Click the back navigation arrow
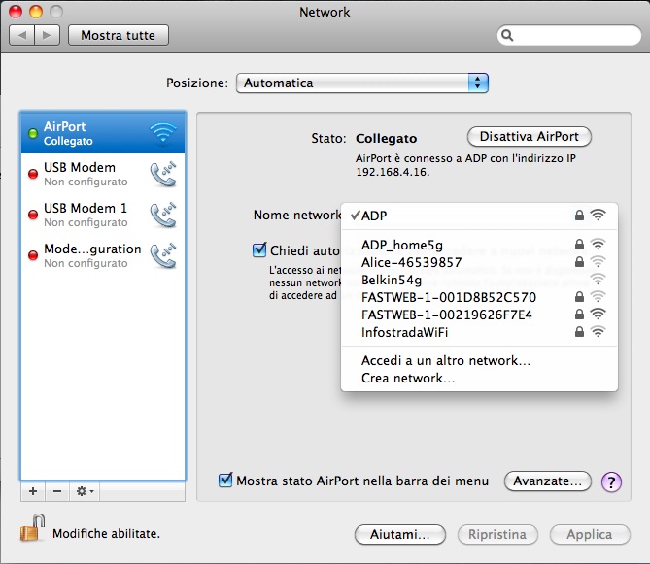The height and width of the screenshot is (564, 650). click(22, 35)
